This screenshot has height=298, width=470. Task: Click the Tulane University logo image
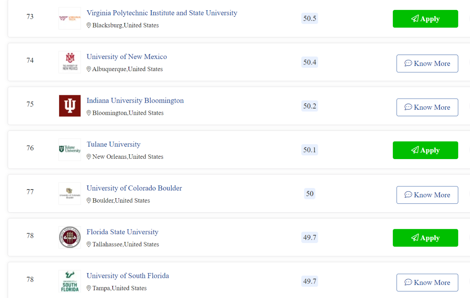click(x=70, y=150)
